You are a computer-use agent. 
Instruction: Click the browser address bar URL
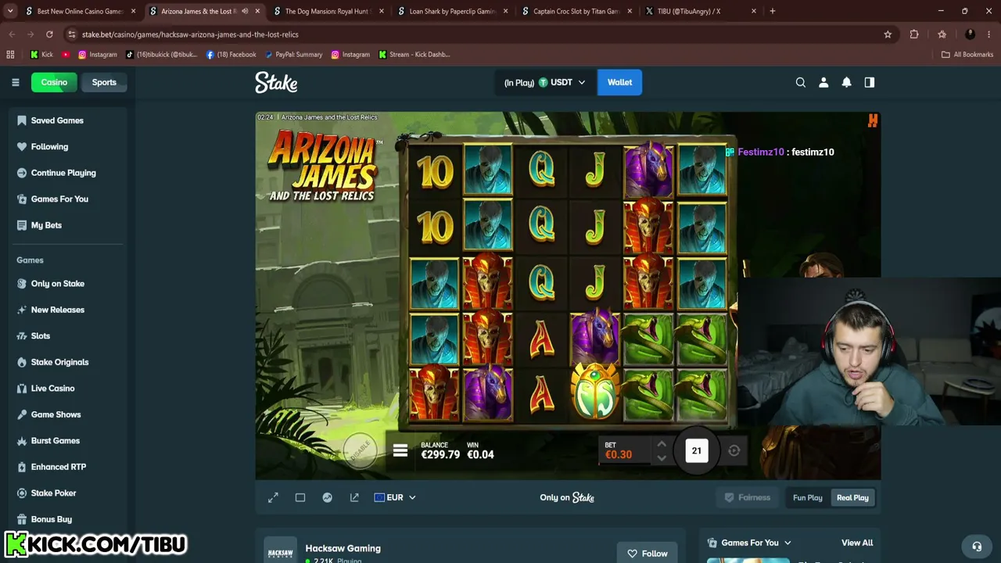click(190, 34)
